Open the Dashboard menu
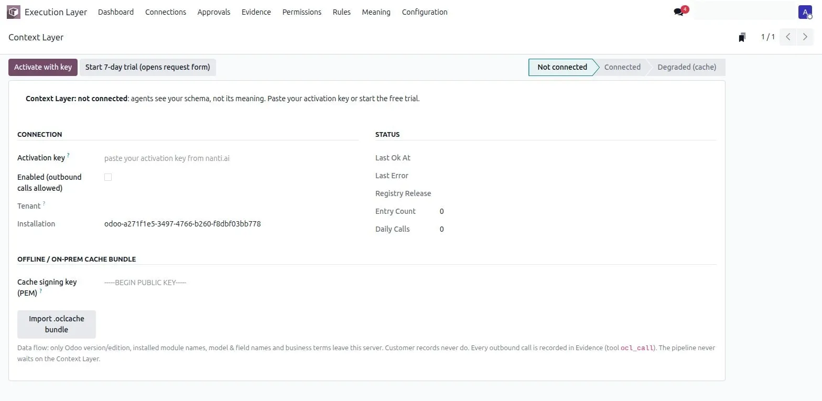Image resolution: width=822 pixels, height=401 pixels. point(116,12)
